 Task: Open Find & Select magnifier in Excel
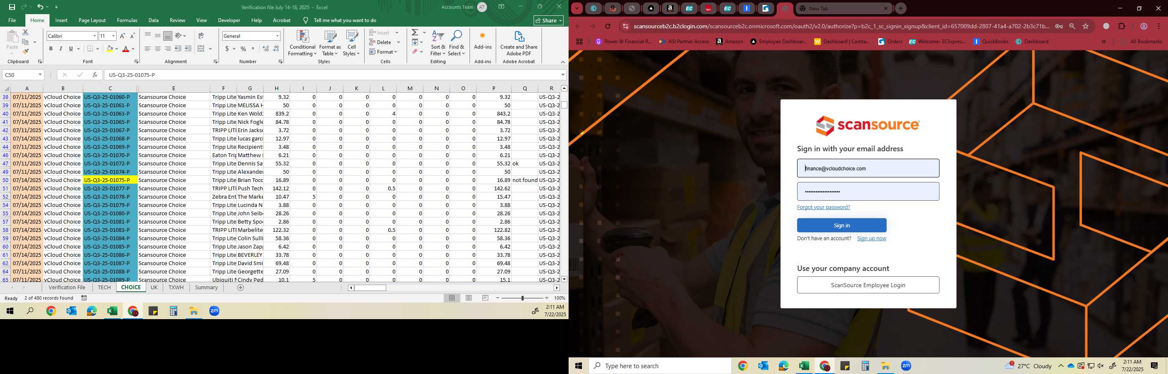pyautogui.click(x=457, y=43)
